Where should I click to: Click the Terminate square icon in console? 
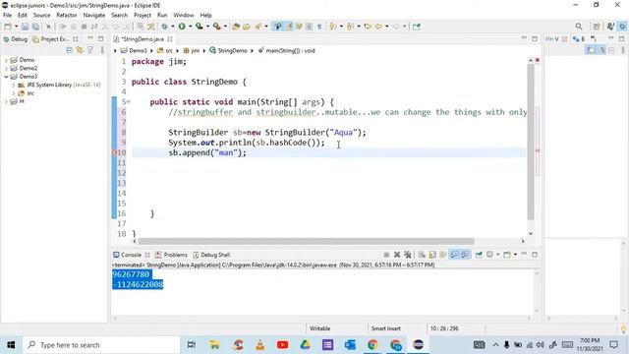tap(386, 255)
